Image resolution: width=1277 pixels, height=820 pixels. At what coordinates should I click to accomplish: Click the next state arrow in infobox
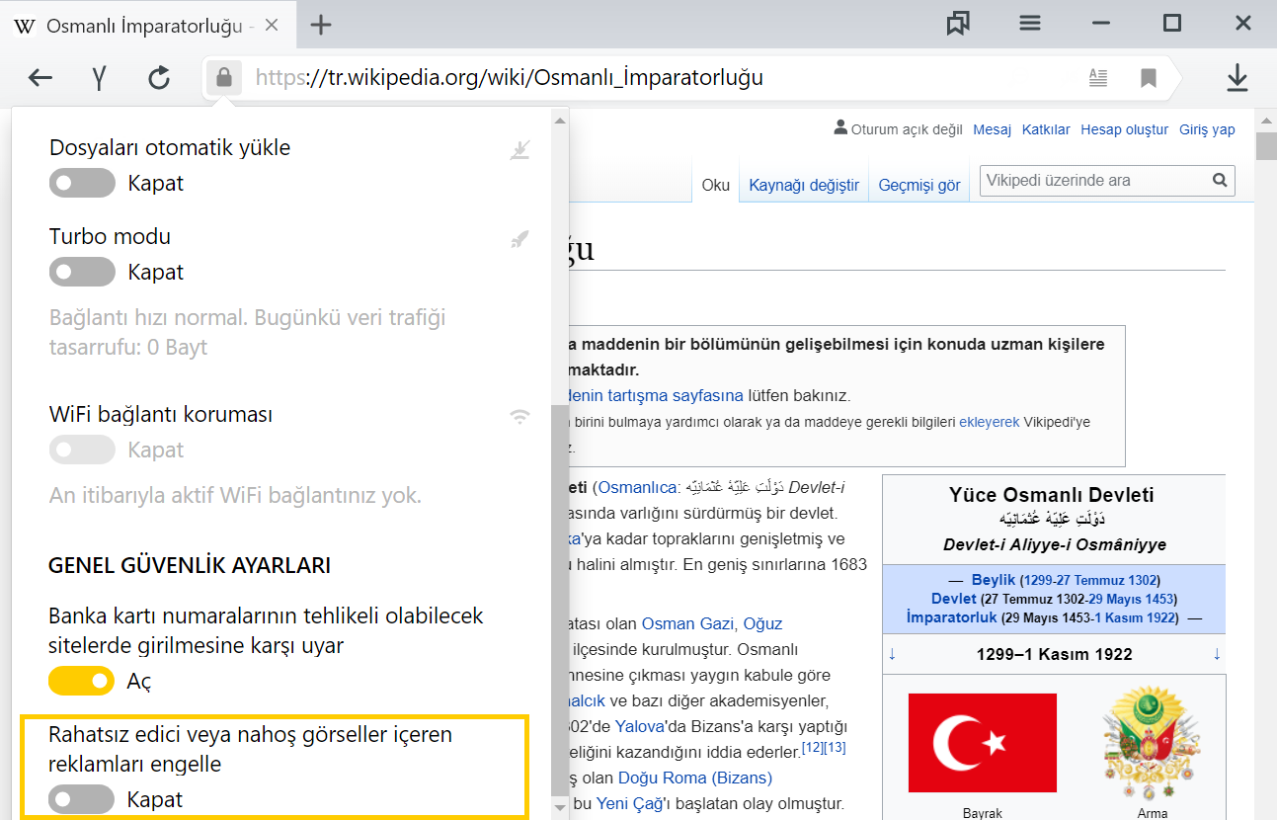1217,654
